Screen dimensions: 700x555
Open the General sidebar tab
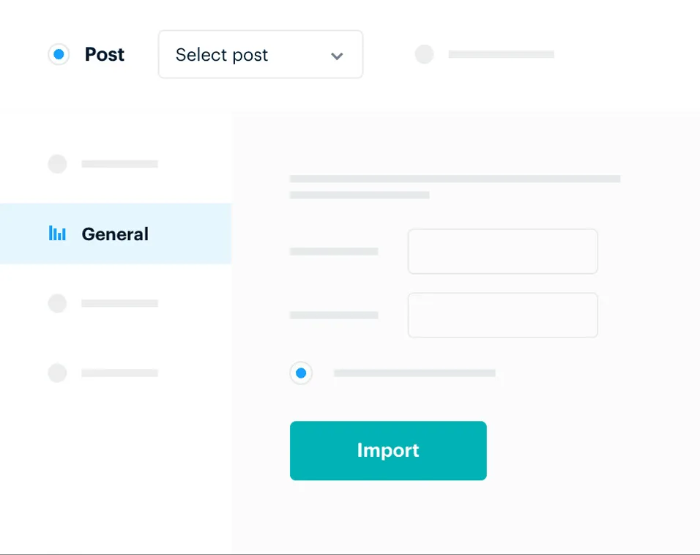click(116, 234)
